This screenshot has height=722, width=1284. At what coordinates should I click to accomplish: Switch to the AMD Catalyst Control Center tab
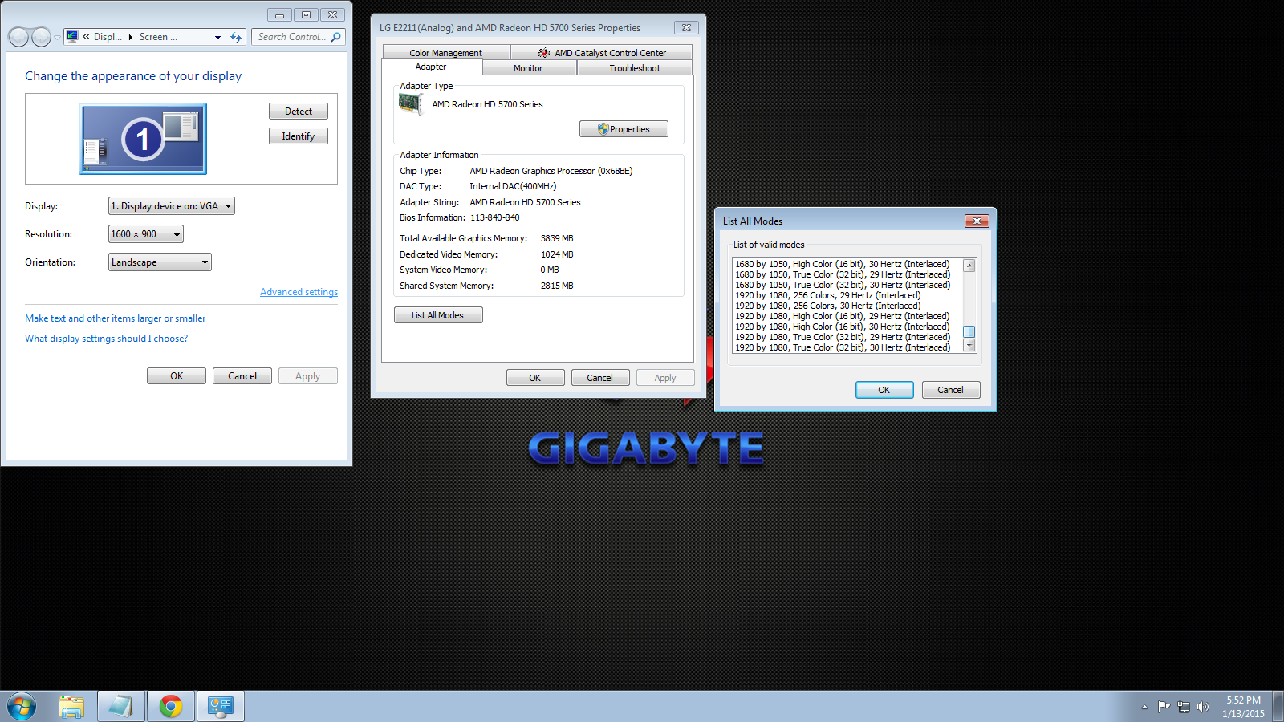[x=602, y=53]
